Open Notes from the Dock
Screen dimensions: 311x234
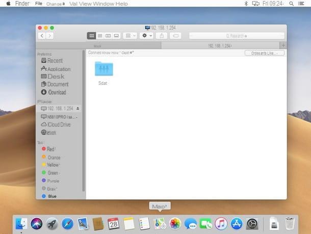[128, 223]
